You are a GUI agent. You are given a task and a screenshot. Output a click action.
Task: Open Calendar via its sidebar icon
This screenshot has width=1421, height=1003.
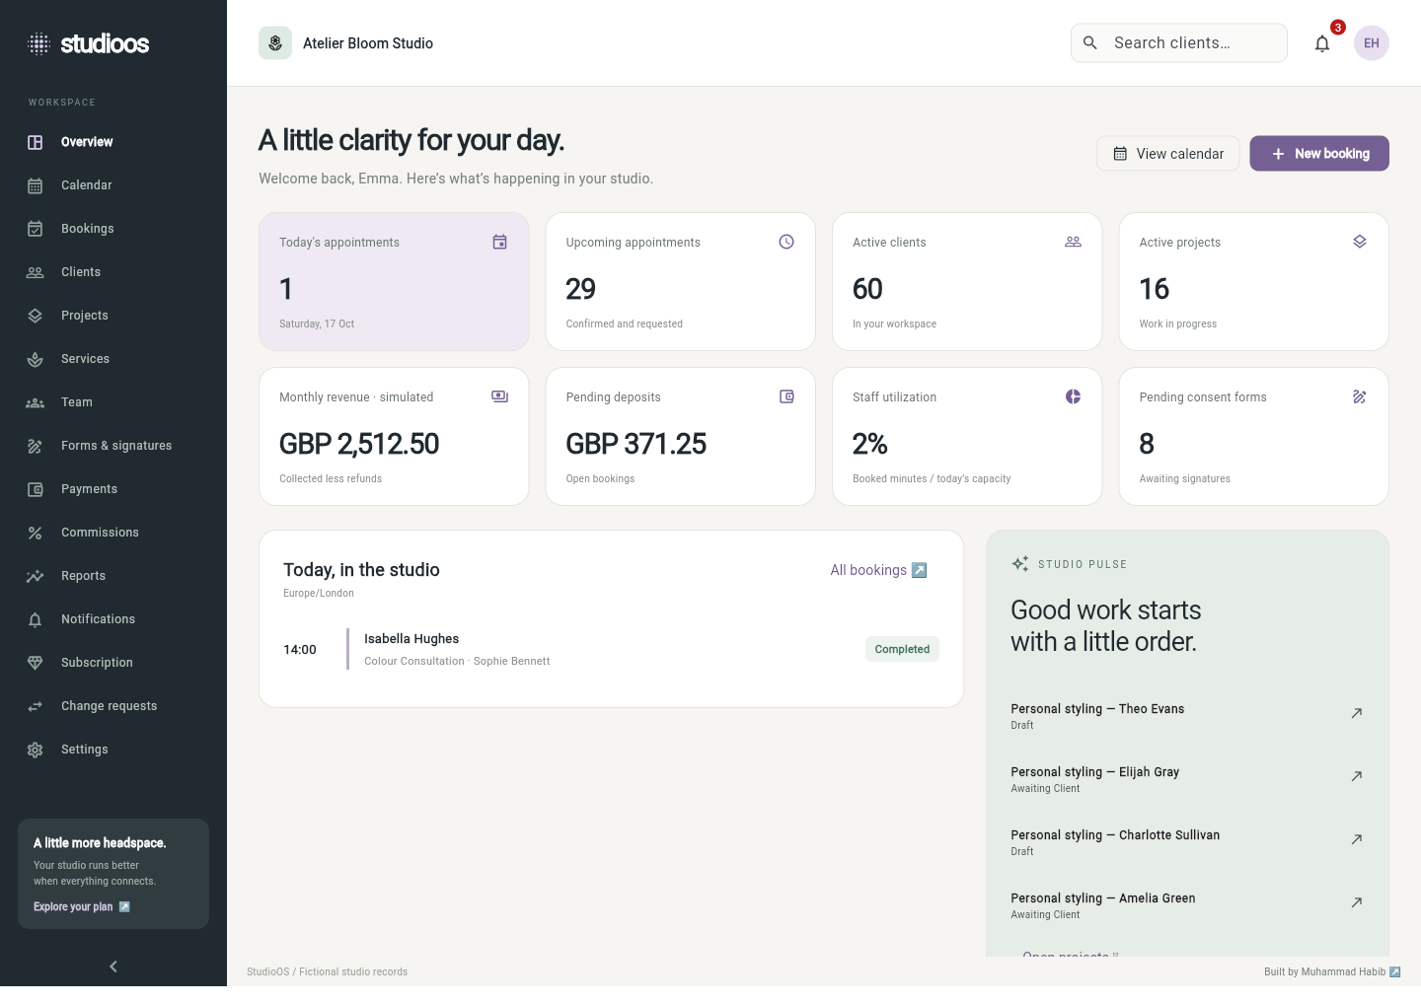(x=36, y=185)
